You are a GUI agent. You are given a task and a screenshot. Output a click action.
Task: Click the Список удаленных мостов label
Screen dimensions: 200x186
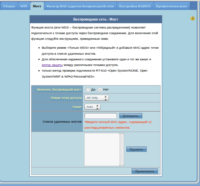pos(62,122)
